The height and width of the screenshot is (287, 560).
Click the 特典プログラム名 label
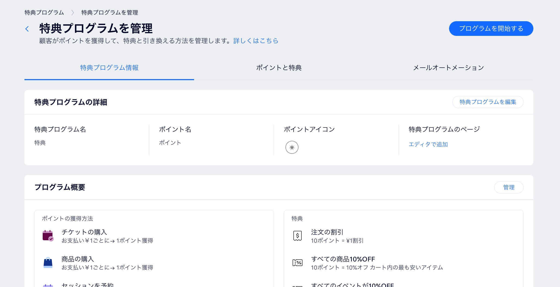point(60,129)
